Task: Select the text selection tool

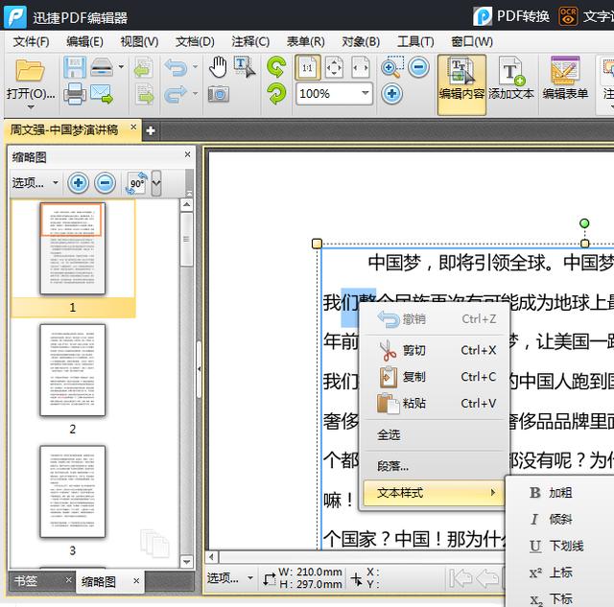Action: point(245,67)
